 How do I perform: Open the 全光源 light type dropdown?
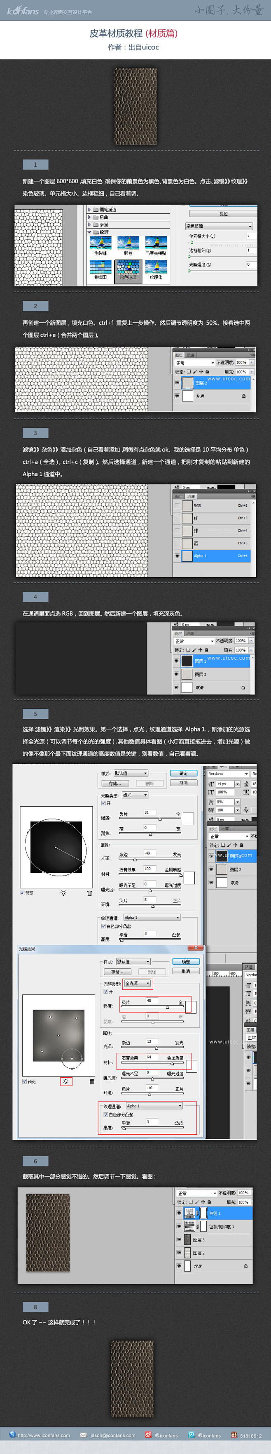coord(138,983)
